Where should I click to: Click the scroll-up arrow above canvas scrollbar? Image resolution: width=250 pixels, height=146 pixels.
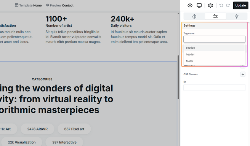click(178, 14)
